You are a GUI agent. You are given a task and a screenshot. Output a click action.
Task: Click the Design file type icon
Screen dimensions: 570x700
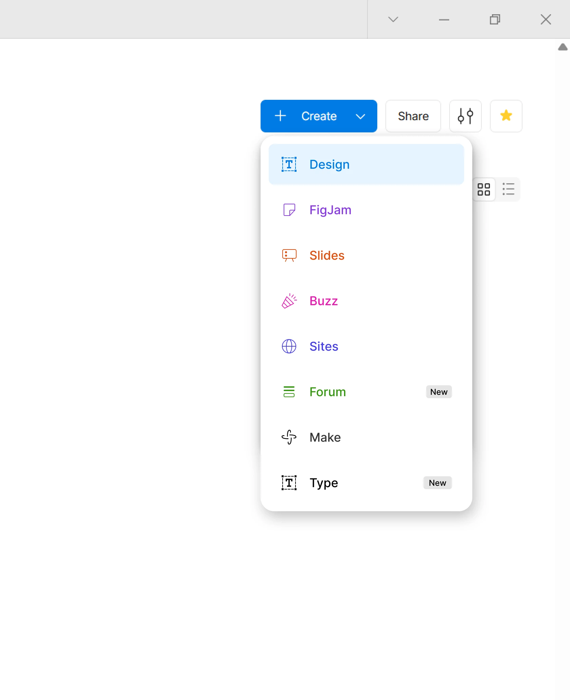click(x=289, y=164)
